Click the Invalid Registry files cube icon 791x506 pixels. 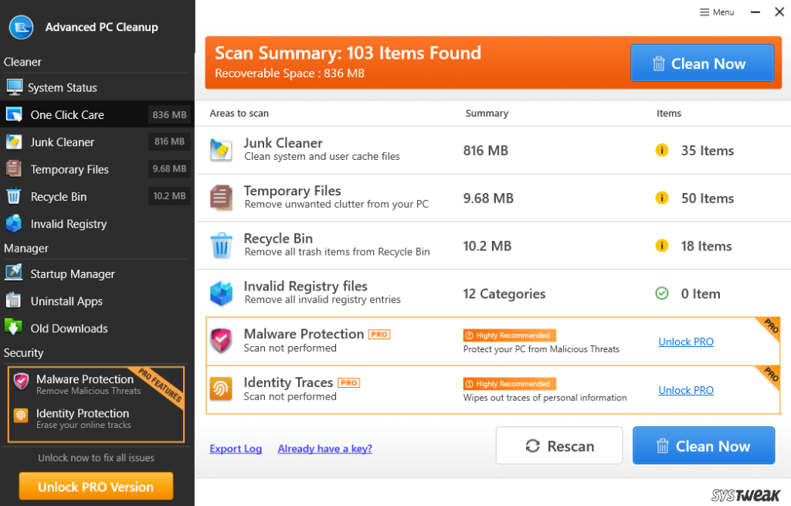[x=221, y=293]
